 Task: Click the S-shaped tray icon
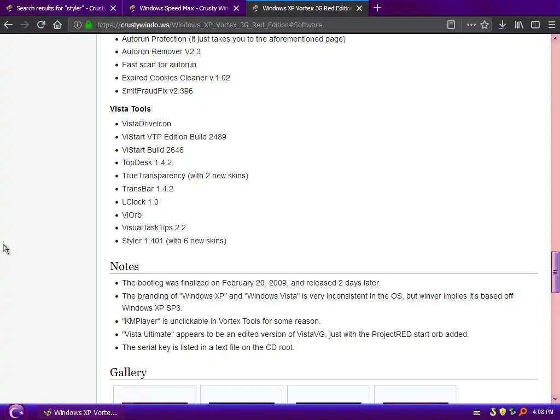[493, 412]
